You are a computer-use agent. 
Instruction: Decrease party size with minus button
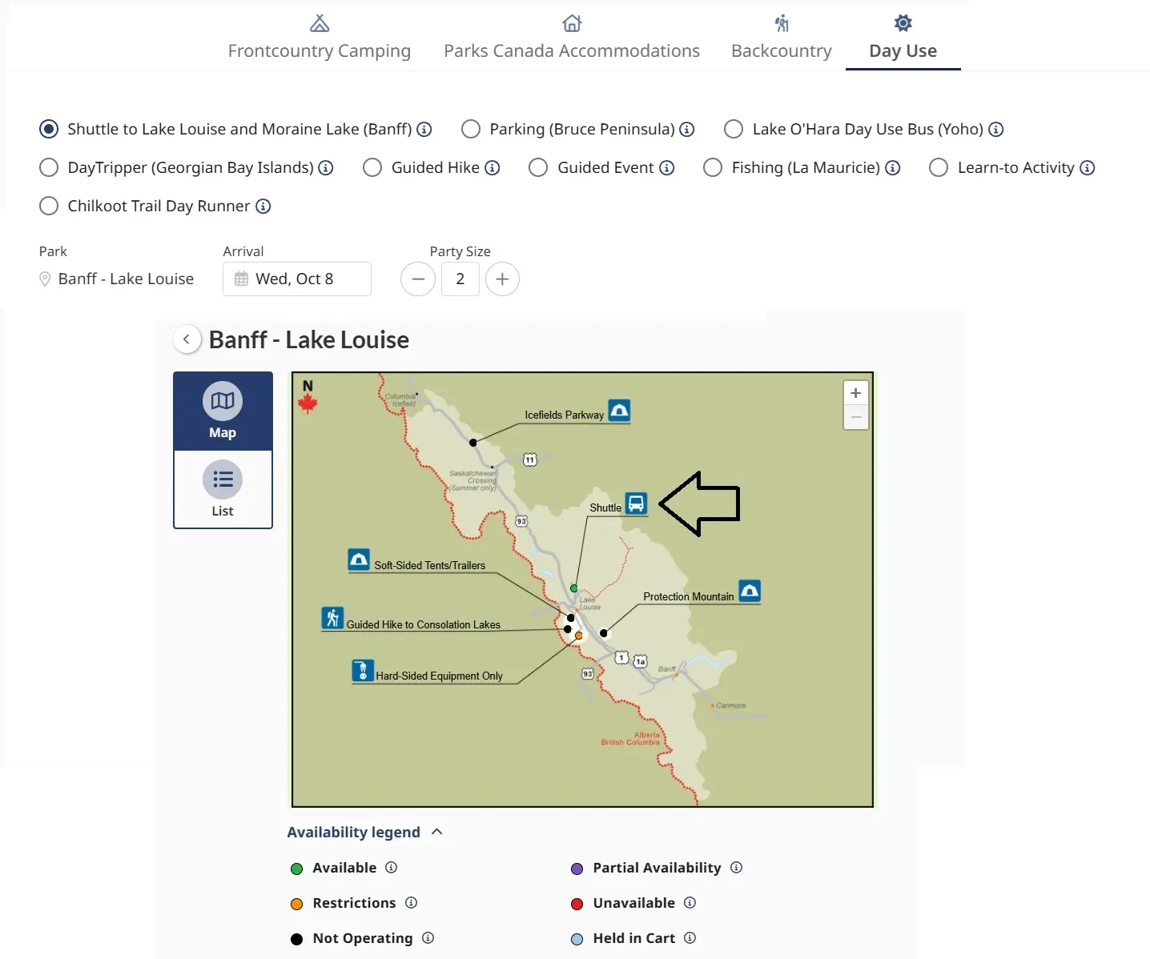tap(418, 279)
